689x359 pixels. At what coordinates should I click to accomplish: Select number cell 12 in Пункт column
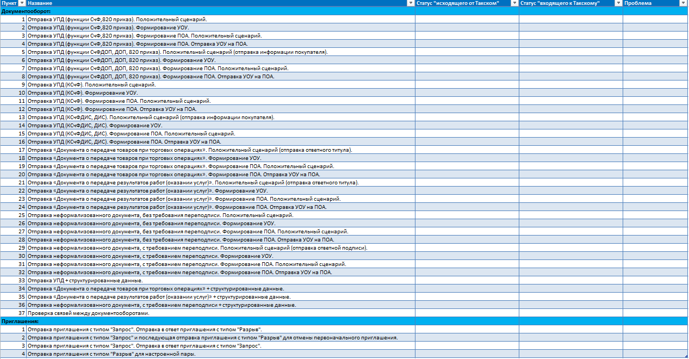pos(13,109)
